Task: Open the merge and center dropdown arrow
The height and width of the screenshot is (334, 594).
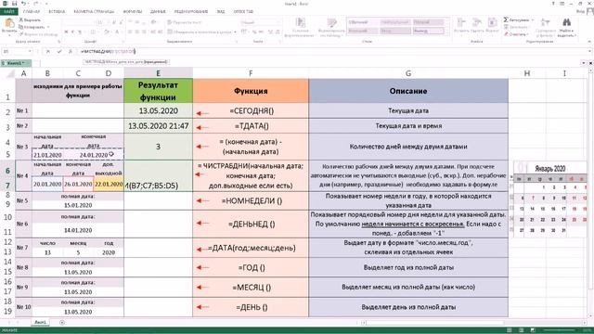Action: 235,32
